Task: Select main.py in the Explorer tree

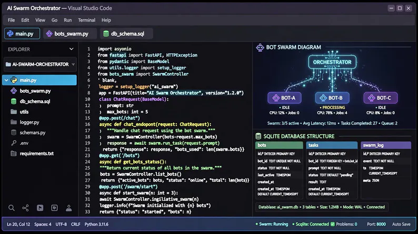Action: 39,80
